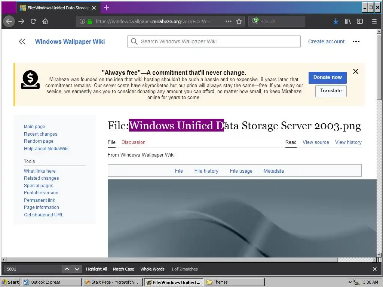
Task: Open the Main page link
Action: [x=34, y=126]
